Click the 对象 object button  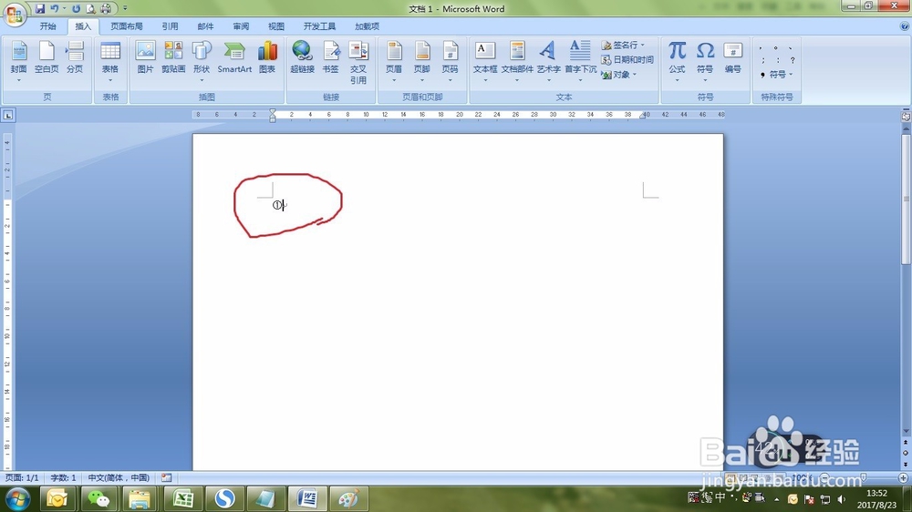pos(619,75)
